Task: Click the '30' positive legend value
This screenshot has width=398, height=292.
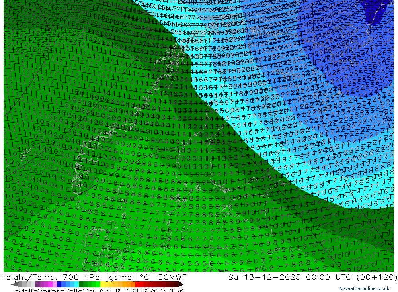Action: coord(145,290)
